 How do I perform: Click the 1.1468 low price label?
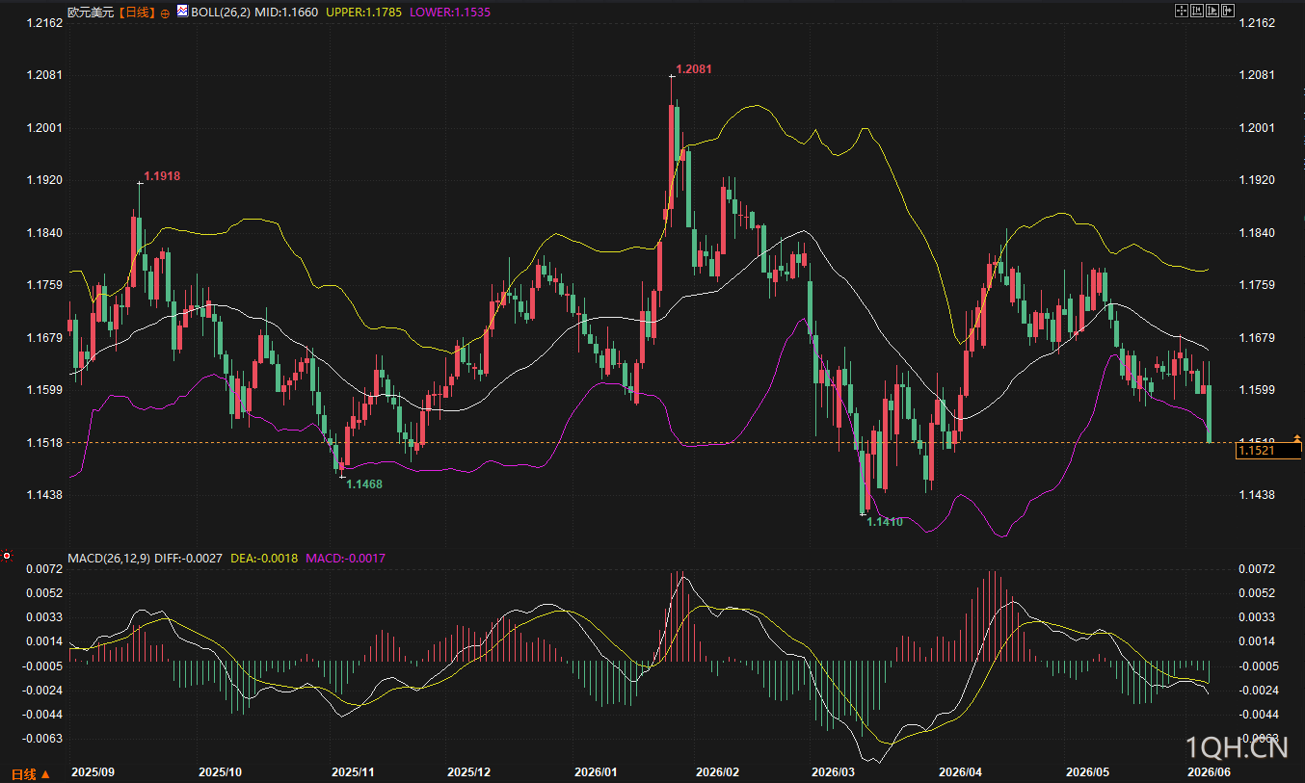364,484
